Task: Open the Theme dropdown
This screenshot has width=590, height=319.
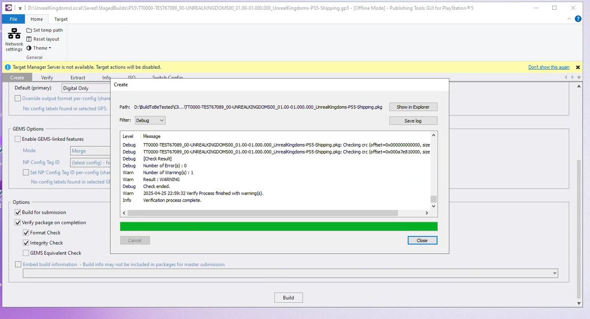Action: [39, 48]
